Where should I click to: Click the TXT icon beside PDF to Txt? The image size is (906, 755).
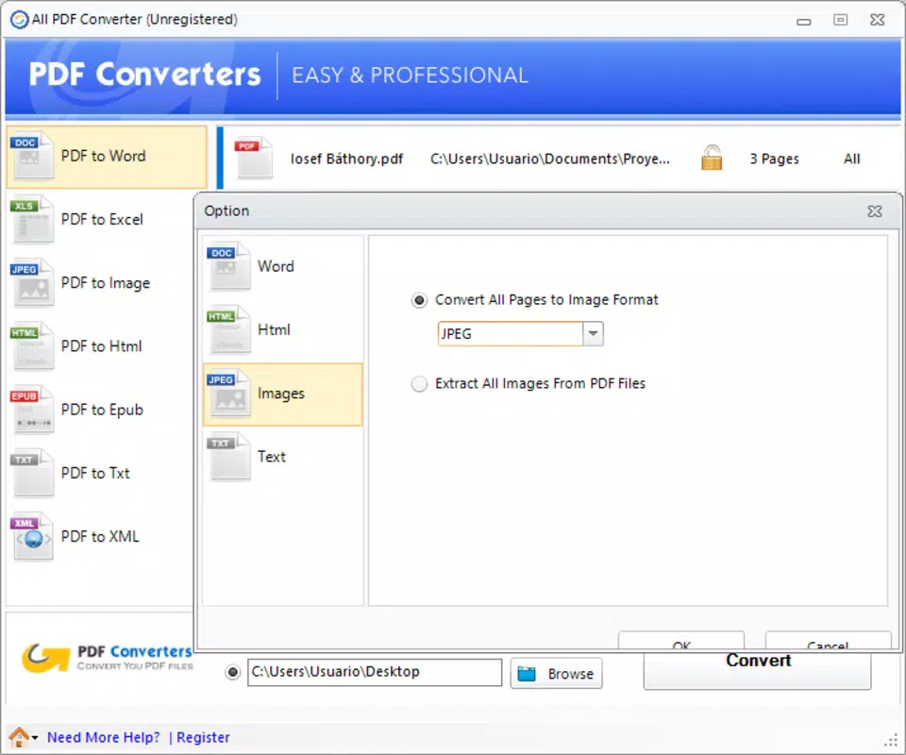click(x=32, y=473)
